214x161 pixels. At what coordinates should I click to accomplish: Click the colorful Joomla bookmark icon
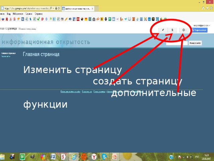pos(145,19)
